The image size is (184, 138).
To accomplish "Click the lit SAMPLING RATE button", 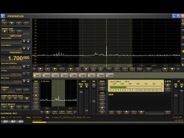I will pyautogui.click(x=27, y=99).
